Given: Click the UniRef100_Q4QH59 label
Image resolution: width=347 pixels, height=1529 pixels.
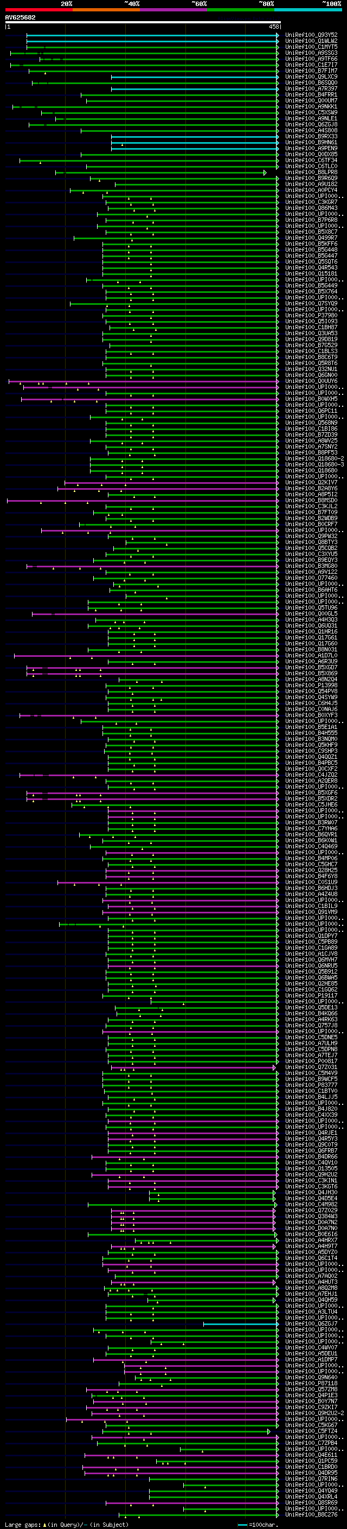Looking at the screenshot, I should coord(311,1301).
